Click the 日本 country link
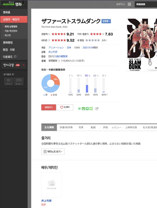 [69, 47]
